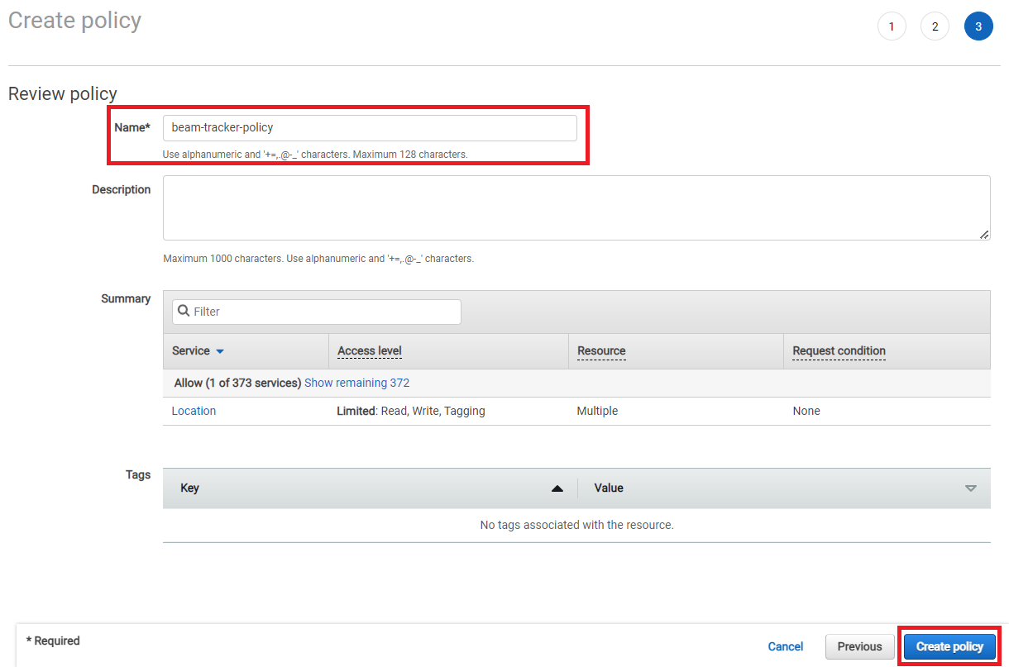The height and width of the screenshot is (667, 1009).
Task: Cancel the policy creation
Action: click(x=785, y=646)
